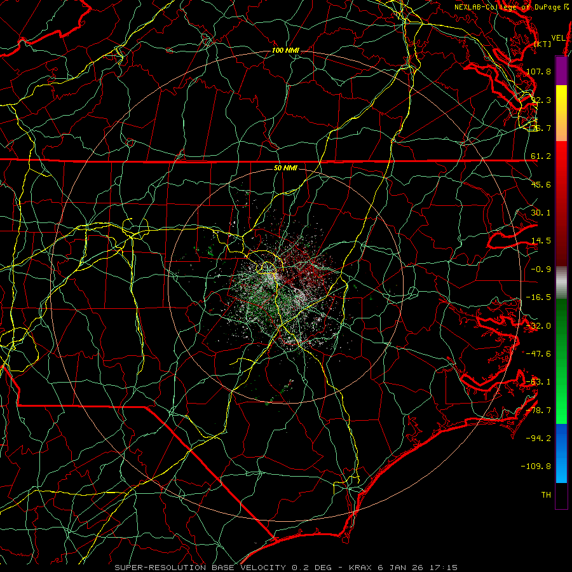Click the Super-Resolution Base Velocity caption at the bottom
The width and height of the screenshot is (572, 572).
pos(286,568)
